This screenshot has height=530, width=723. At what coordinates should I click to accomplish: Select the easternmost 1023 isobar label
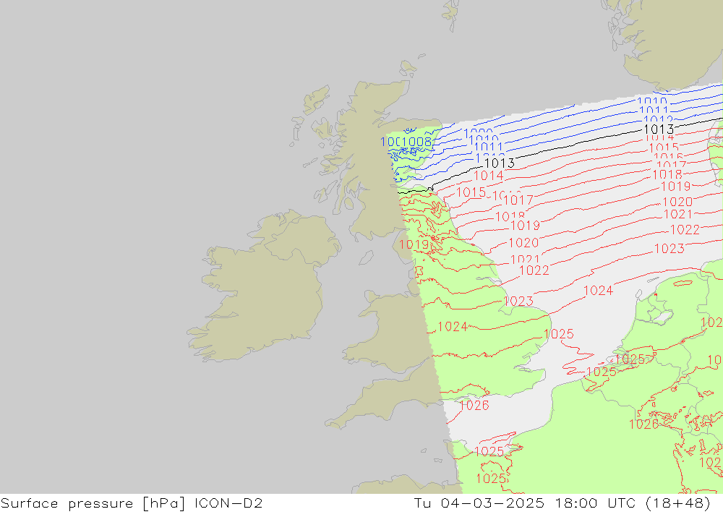click(669, 249)
